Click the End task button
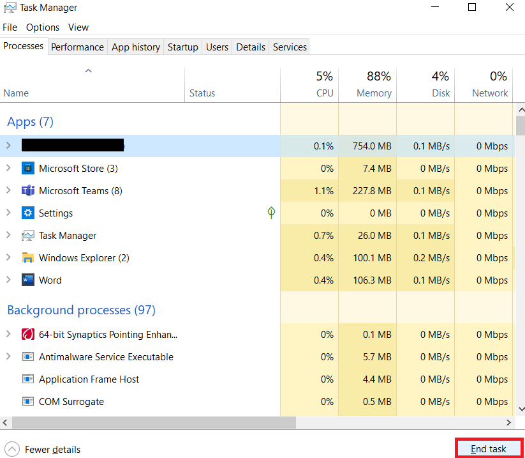525x458 pixels. pyautogui.click(x=489, y=448)
